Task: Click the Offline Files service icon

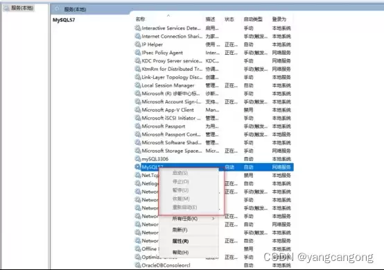Action: (138, 248)
